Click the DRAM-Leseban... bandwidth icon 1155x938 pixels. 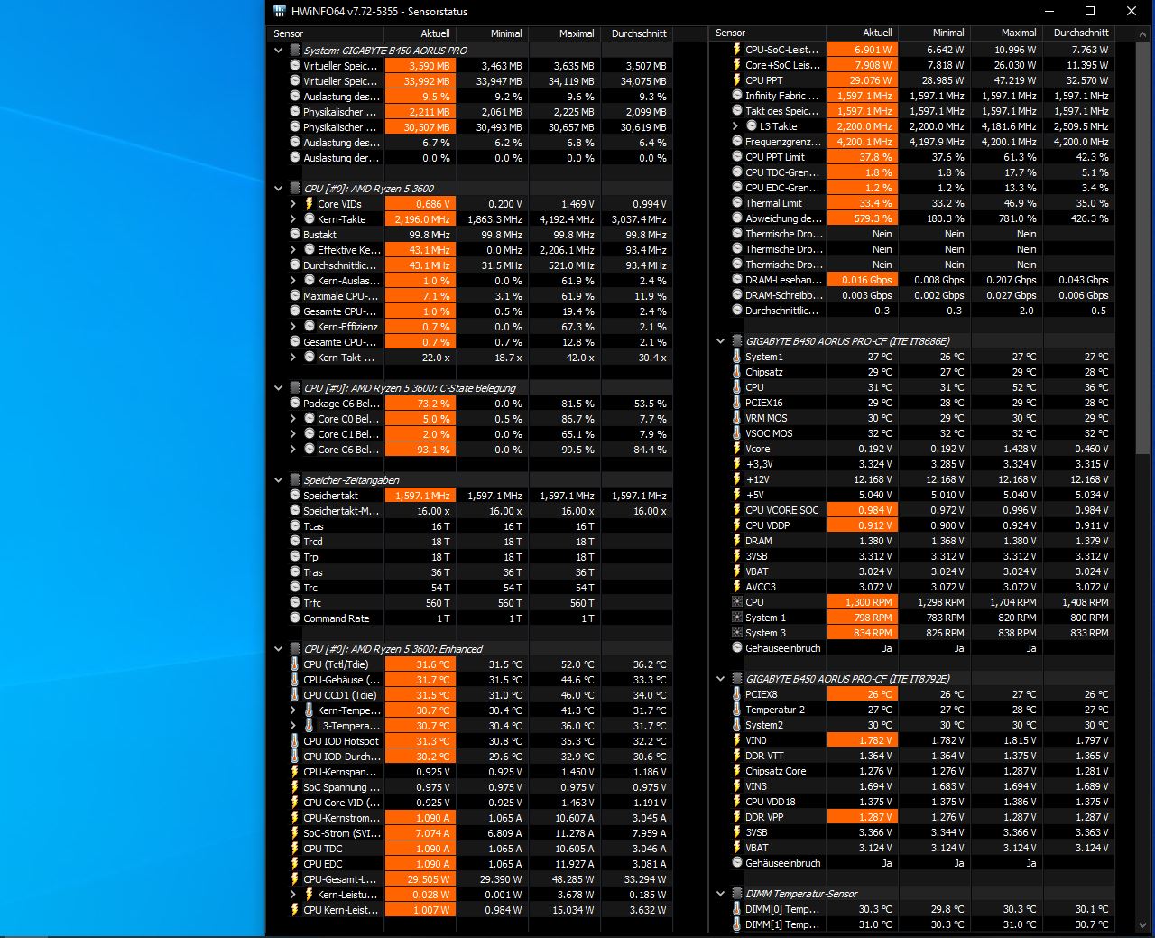coord(737,280)
